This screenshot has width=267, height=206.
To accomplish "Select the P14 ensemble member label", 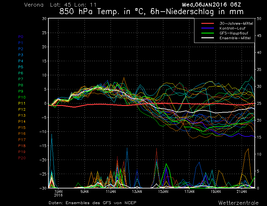I will pos(22,121).
